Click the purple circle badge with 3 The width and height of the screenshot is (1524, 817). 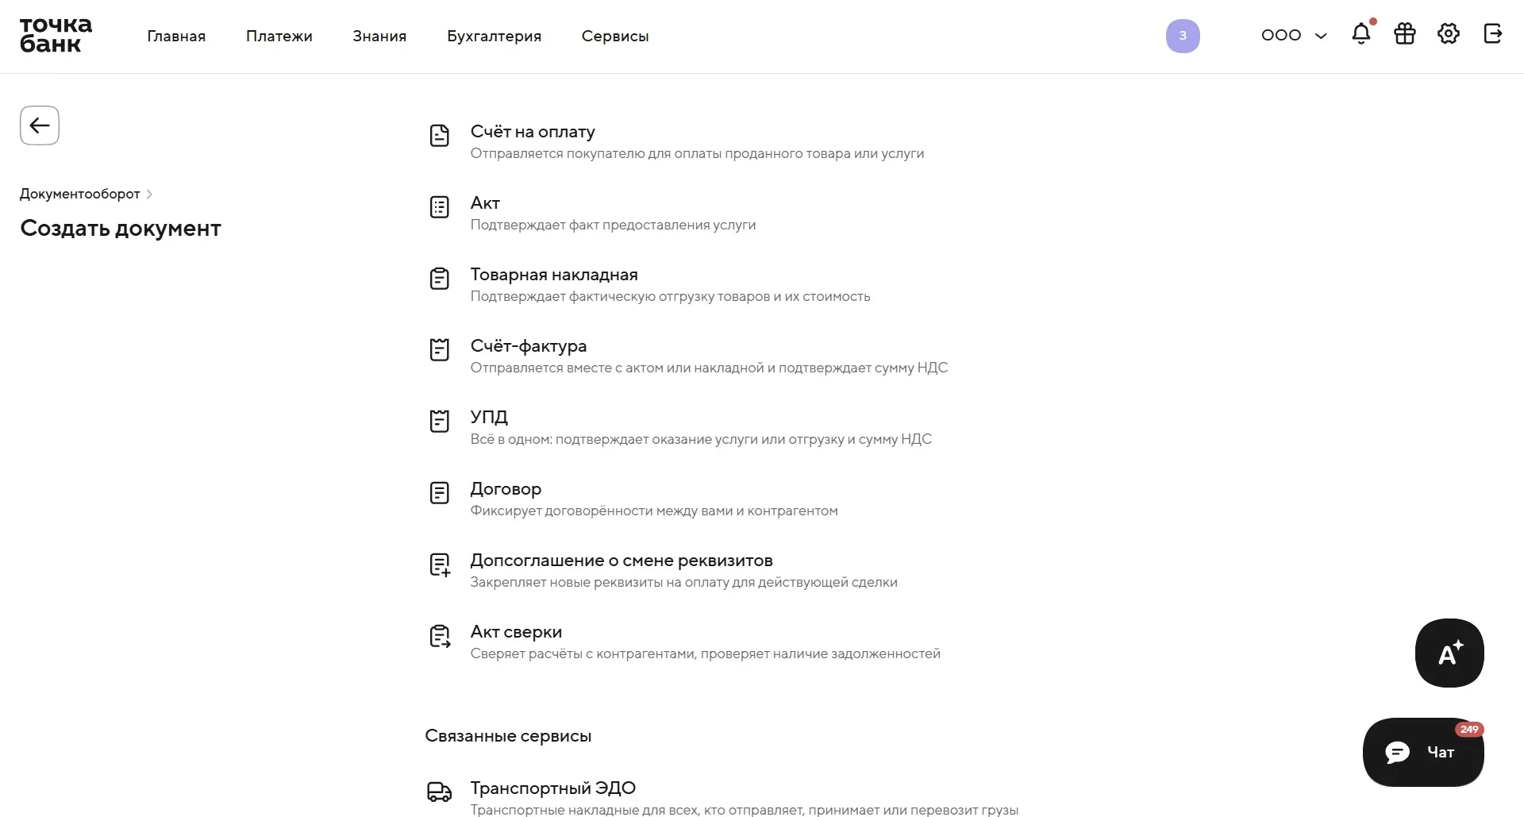1183,36
